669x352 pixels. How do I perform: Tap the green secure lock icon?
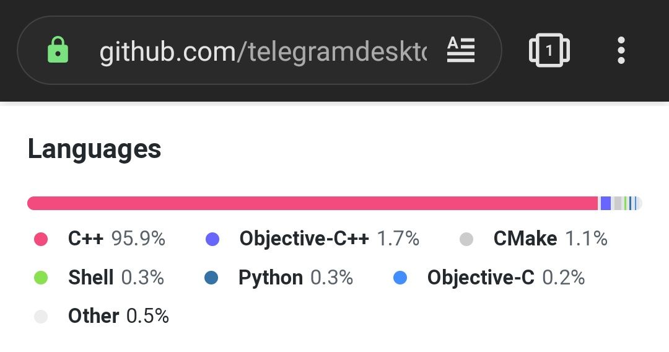(x=58, y=50)
